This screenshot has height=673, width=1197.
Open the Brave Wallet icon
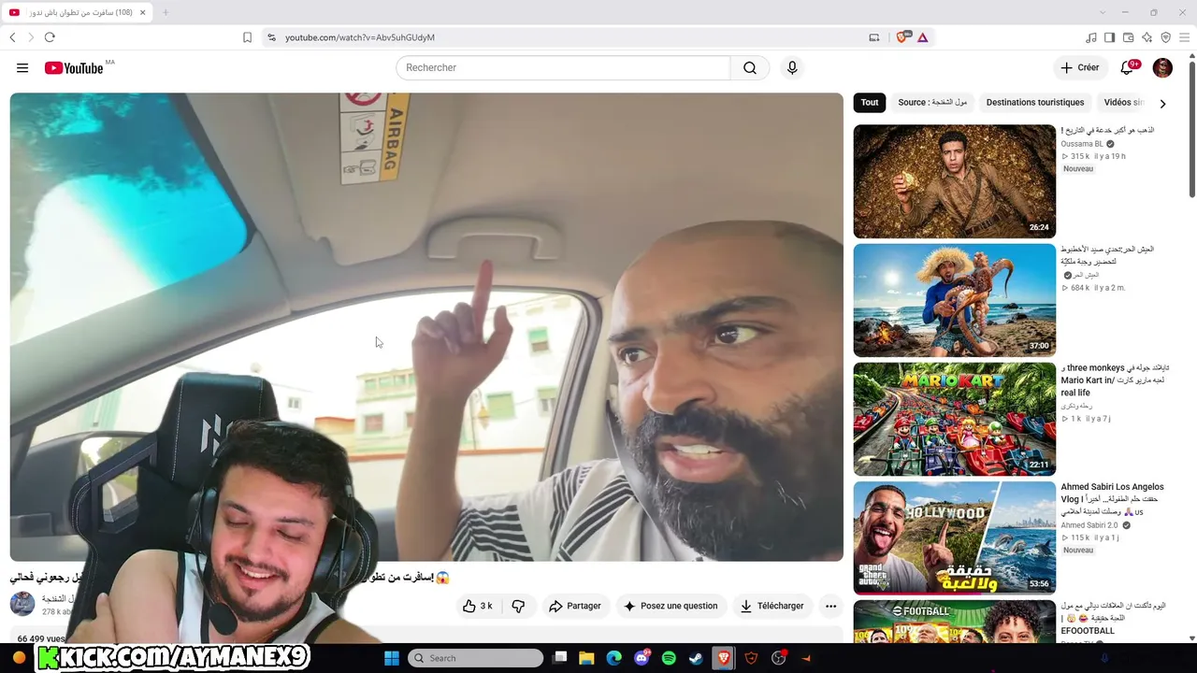[x=1128, y=37]
